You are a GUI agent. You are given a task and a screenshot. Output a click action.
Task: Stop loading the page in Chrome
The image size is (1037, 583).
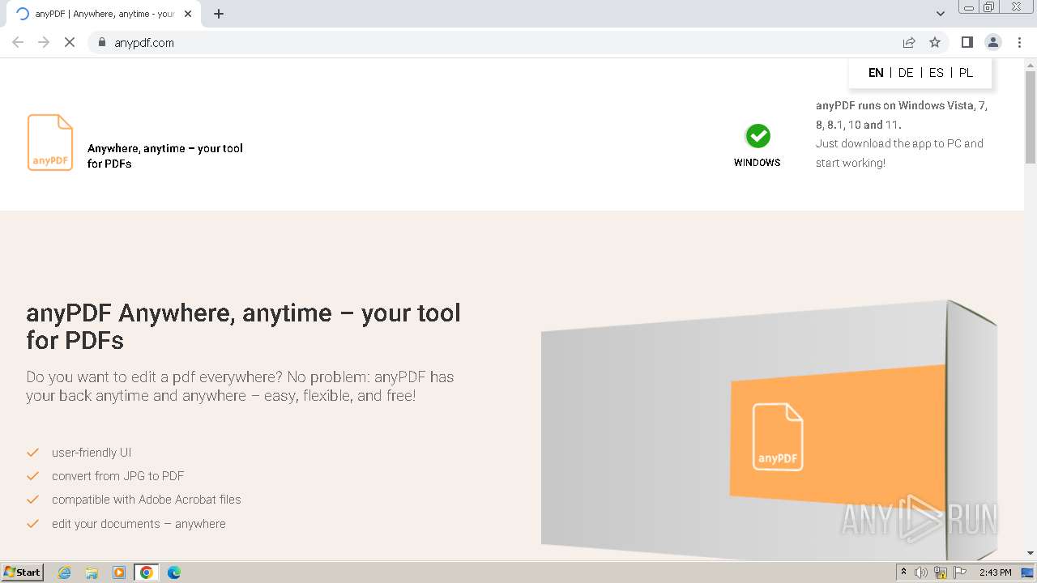tap(70, 42)
